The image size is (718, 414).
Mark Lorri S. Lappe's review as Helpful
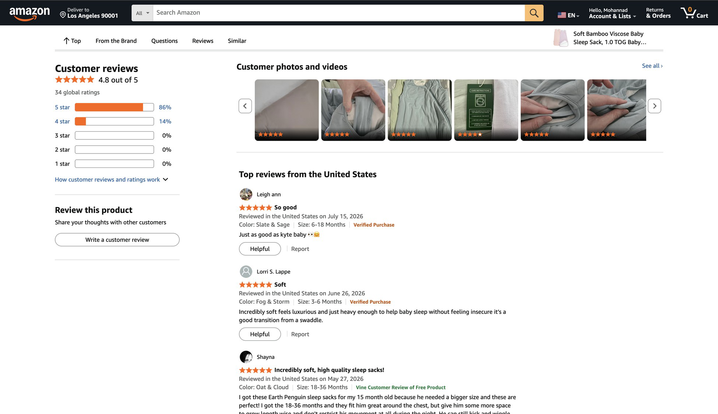260,334
